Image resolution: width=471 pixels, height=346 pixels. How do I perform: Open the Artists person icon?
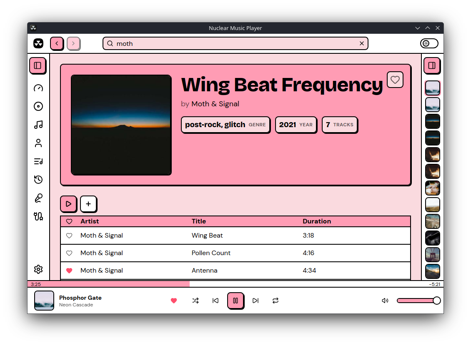coord(38,143)
